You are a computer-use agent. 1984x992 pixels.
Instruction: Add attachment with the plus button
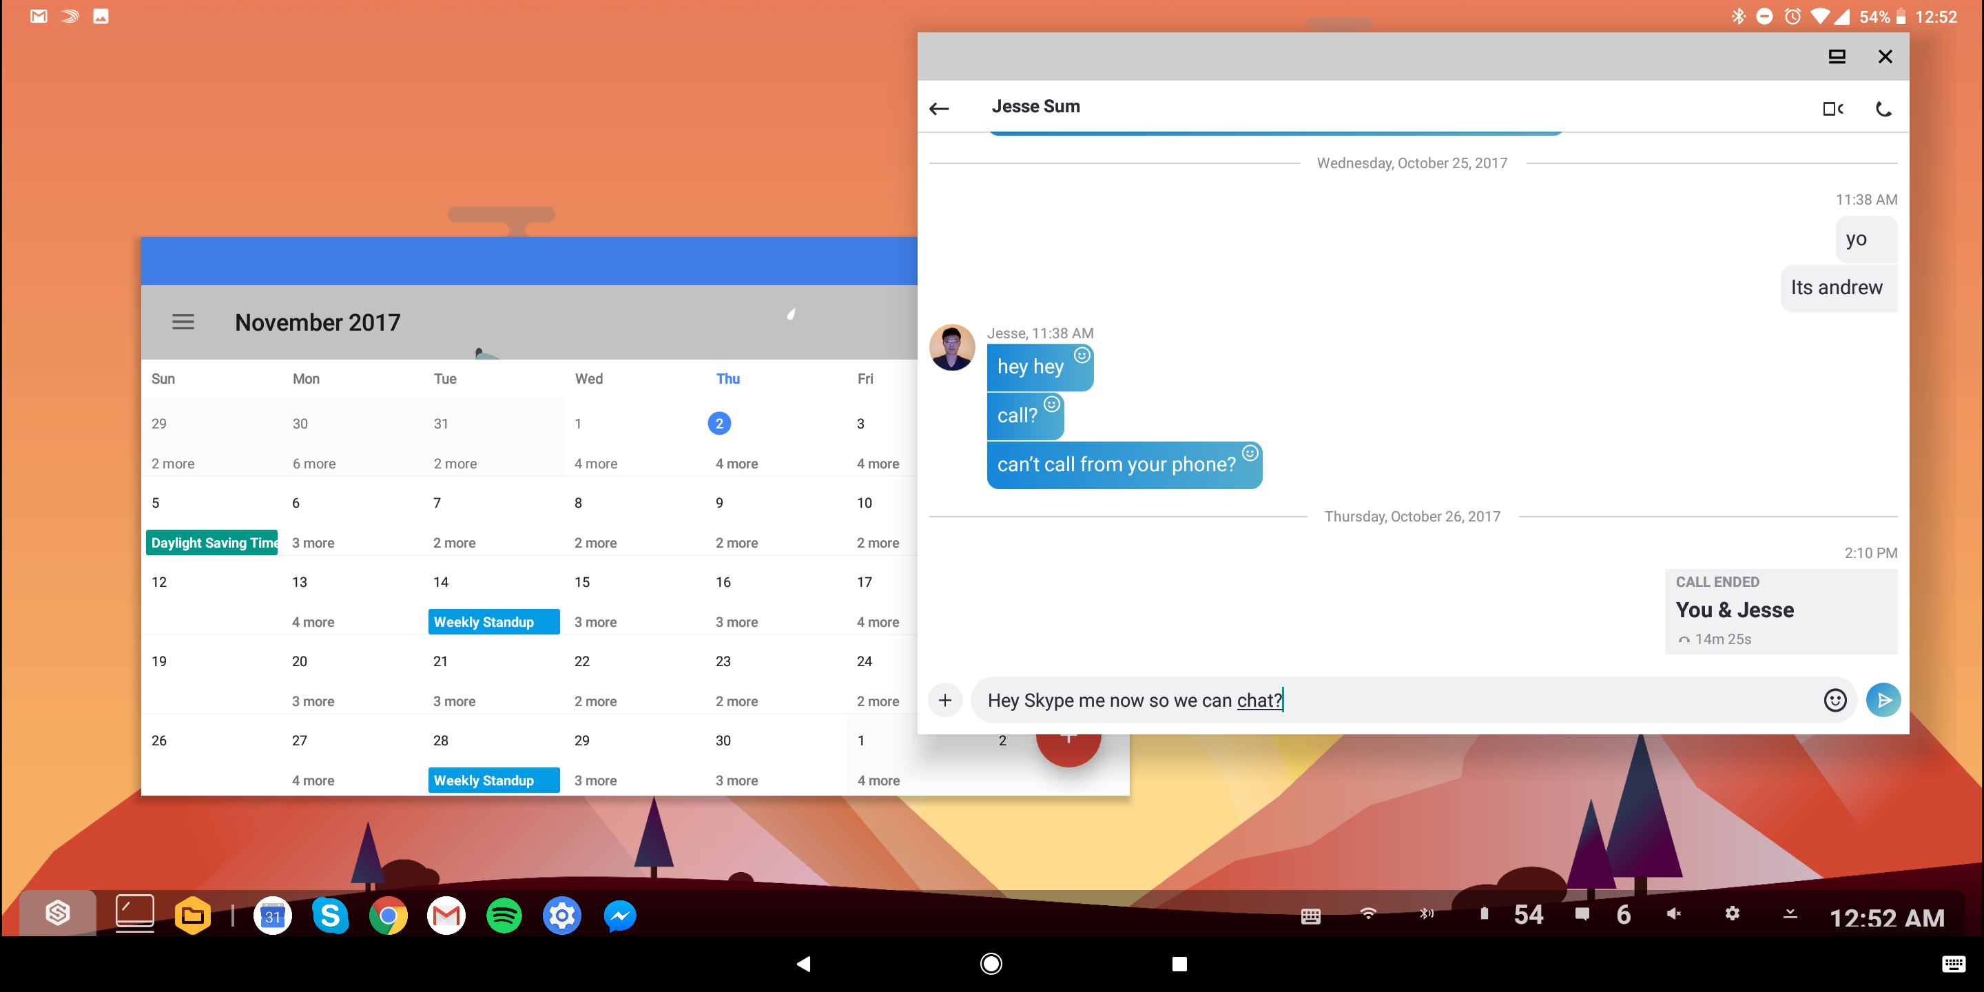click(945, 700)
